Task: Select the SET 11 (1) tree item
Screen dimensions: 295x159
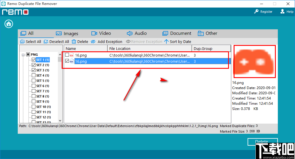Action: coord(43,112)
